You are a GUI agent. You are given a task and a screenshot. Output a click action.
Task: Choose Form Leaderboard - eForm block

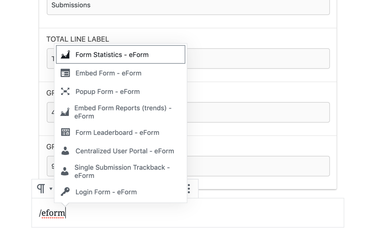point(121,132)
